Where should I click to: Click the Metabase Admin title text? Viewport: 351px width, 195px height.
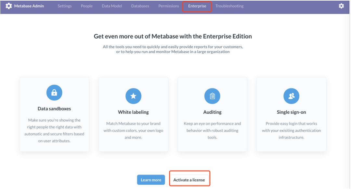(29, 6)
